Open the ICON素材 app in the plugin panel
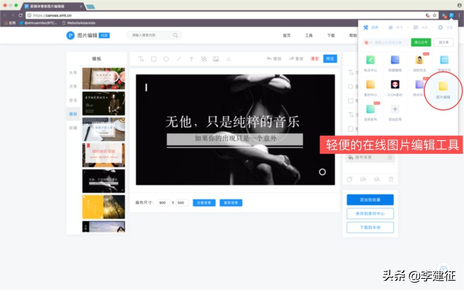Image resolution: width=464 pixels, height=290 pixels. click(x=395, y=85)
